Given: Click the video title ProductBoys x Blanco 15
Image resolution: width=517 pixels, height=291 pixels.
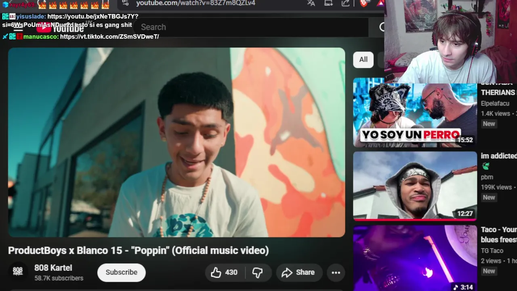Looking at the screenshot, I should pos(138,251).
